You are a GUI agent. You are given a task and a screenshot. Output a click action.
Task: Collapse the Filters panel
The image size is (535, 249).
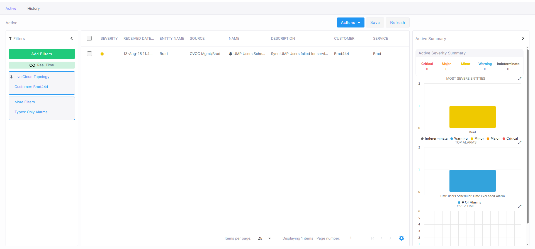pyautogui.click(x=72, y=38)
